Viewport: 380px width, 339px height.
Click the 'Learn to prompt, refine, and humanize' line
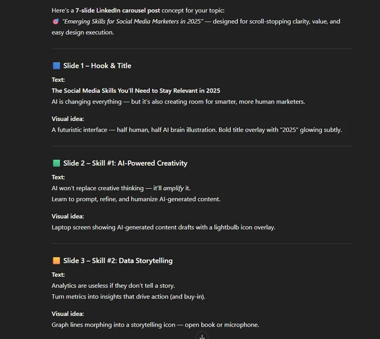coord(136,199)
